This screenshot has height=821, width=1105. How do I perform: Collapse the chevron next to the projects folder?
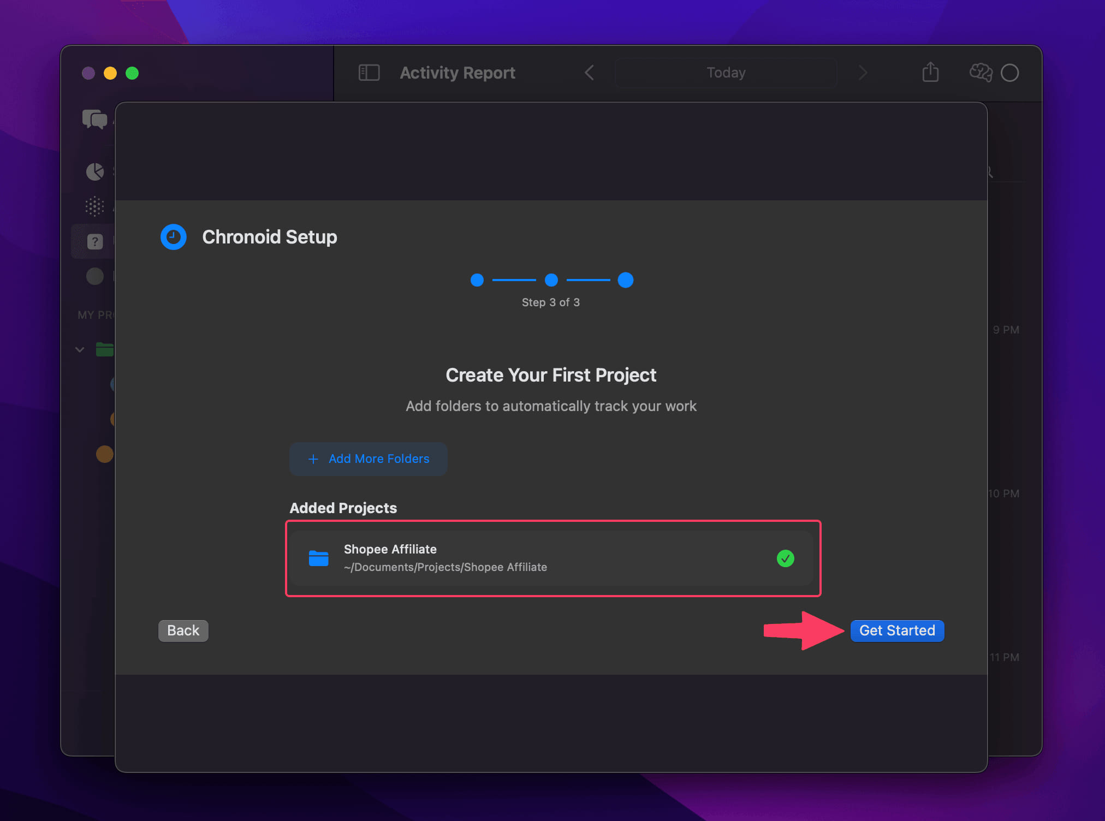[x=80, y=349]
